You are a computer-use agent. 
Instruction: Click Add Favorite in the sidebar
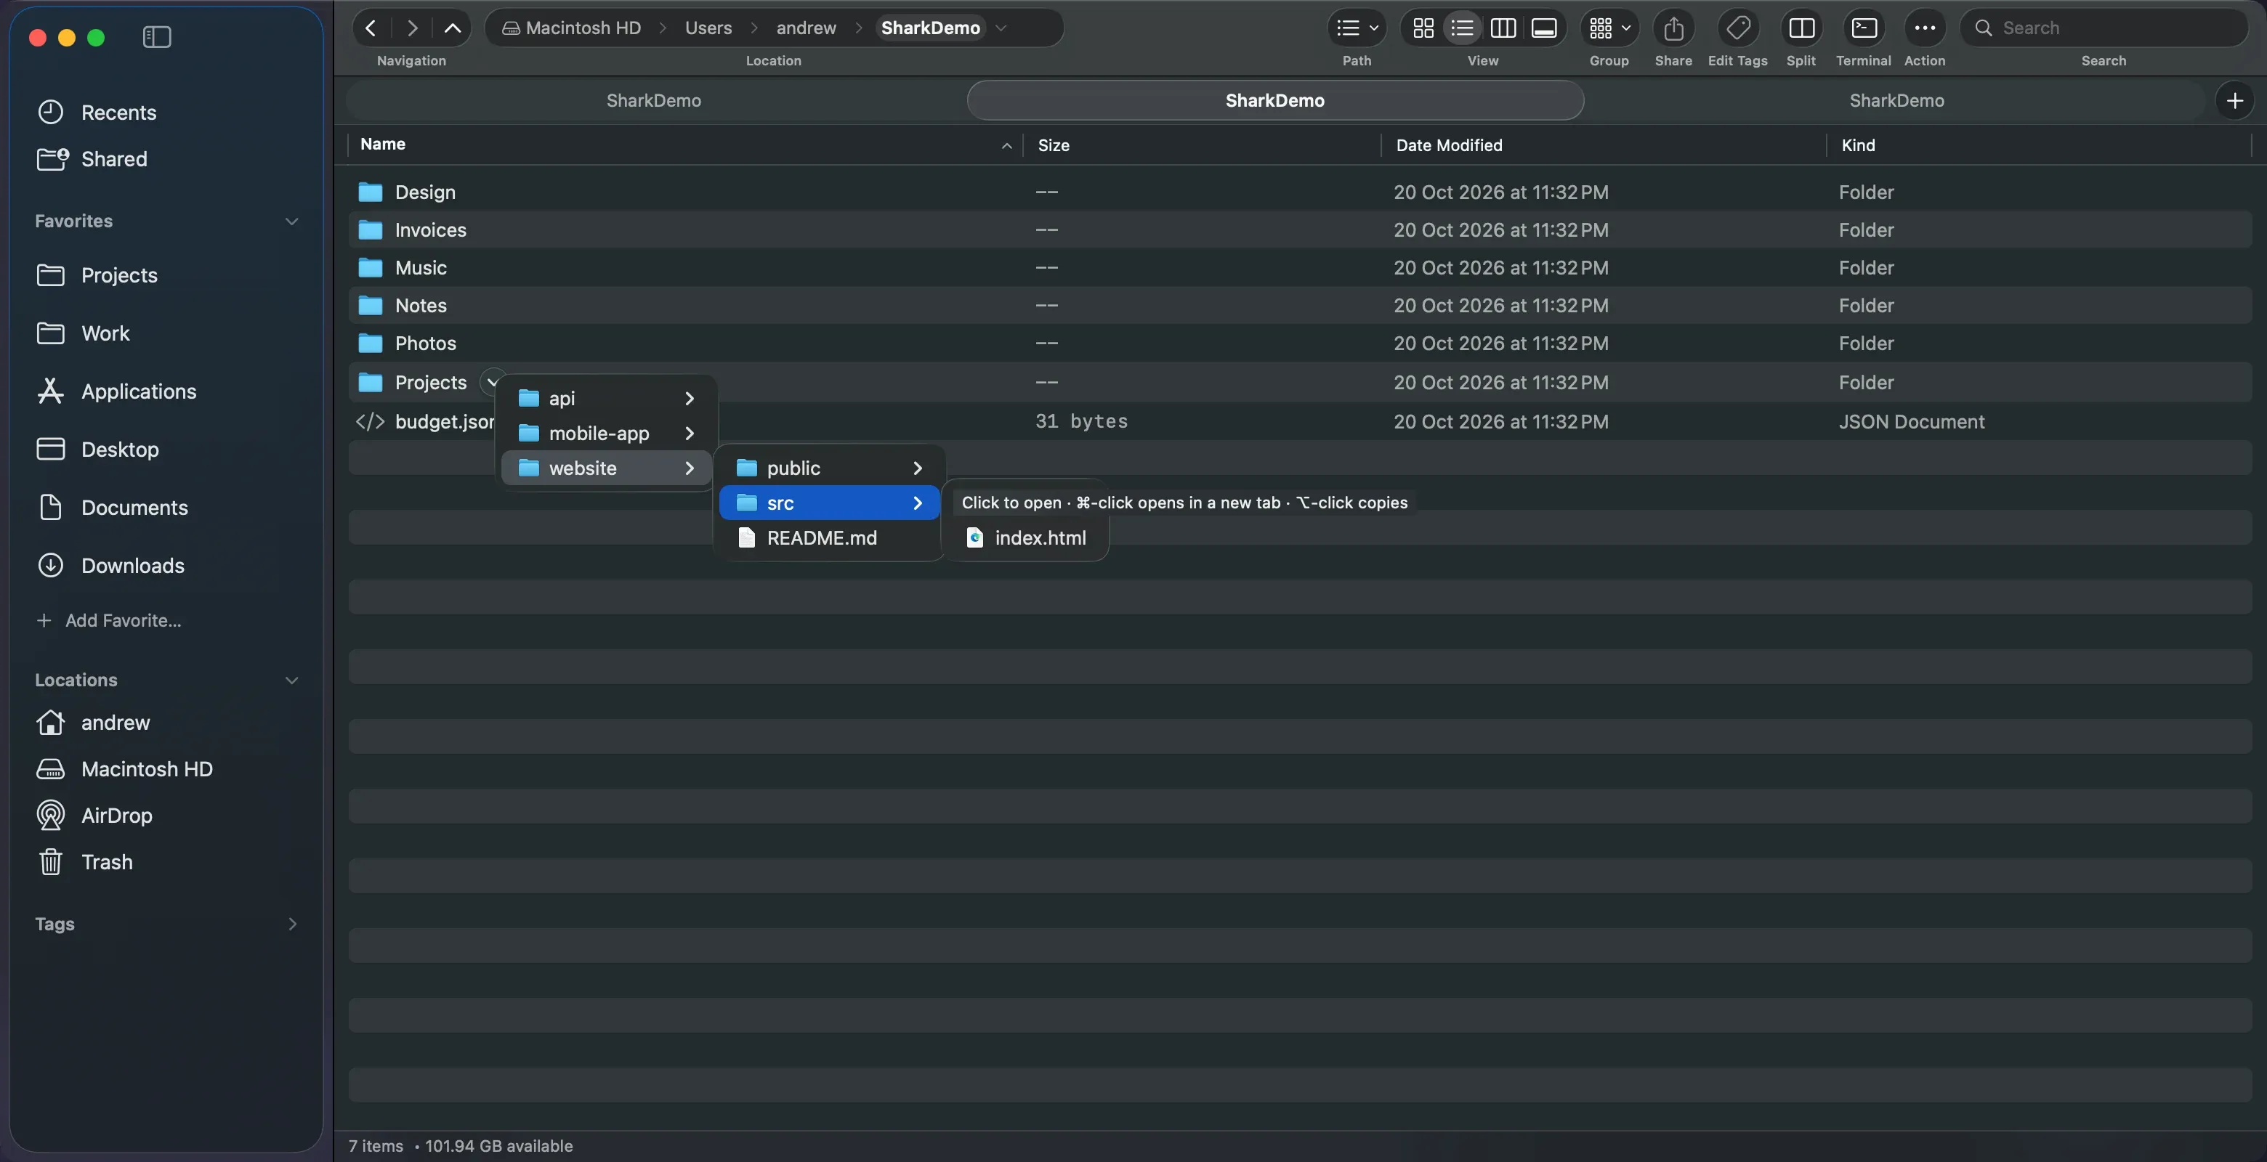[109, 621]
